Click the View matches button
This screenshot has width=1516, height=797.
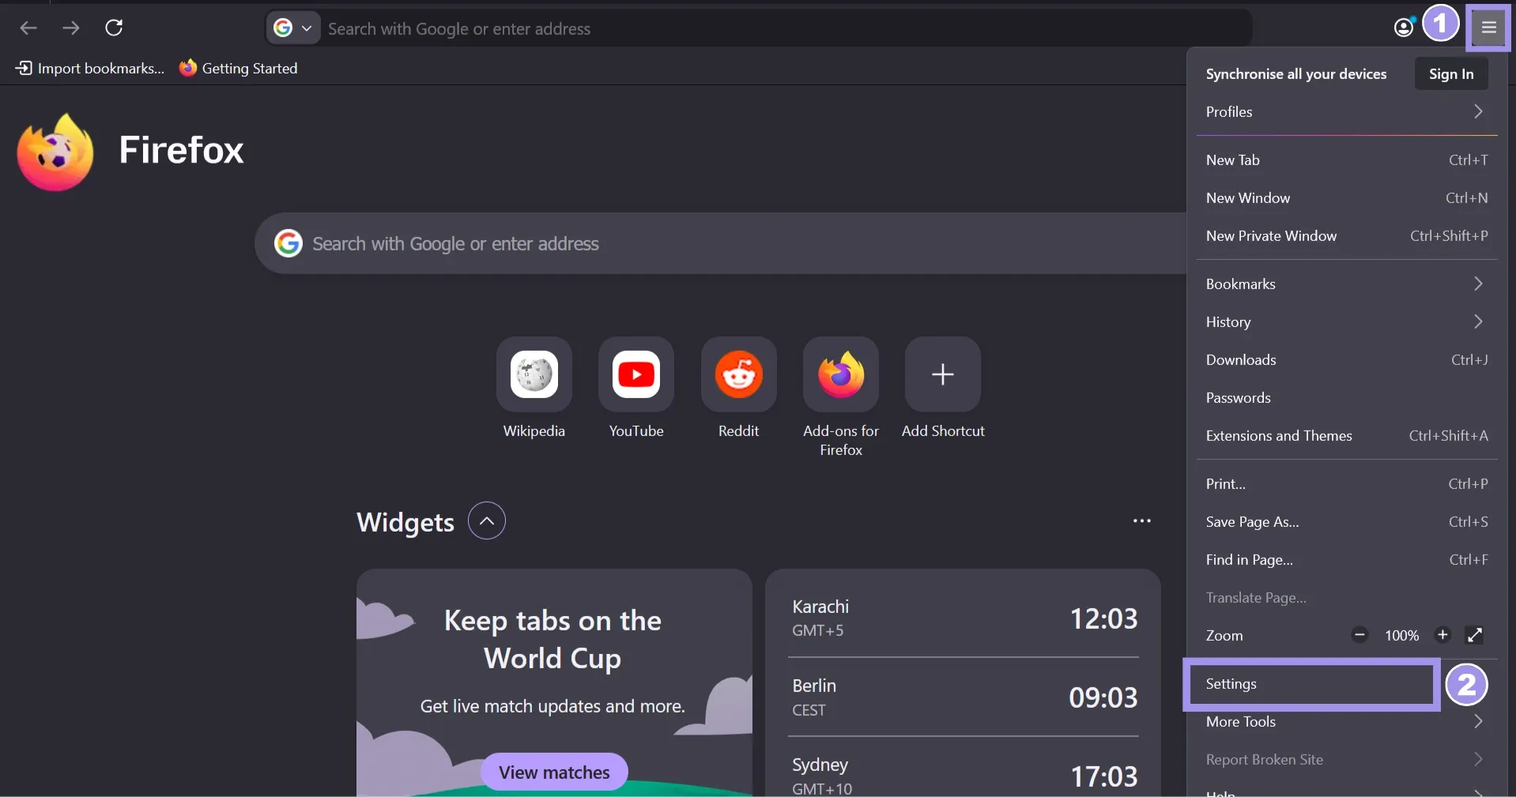click(554, 772)
